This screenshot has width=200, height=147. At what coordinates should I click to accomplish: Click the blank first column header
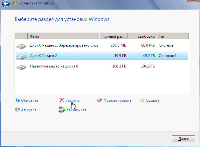(x=21, y=36)
